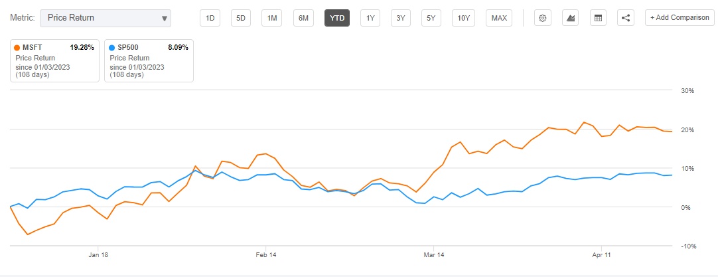Select the 1D time range

[x=210, y=18]
